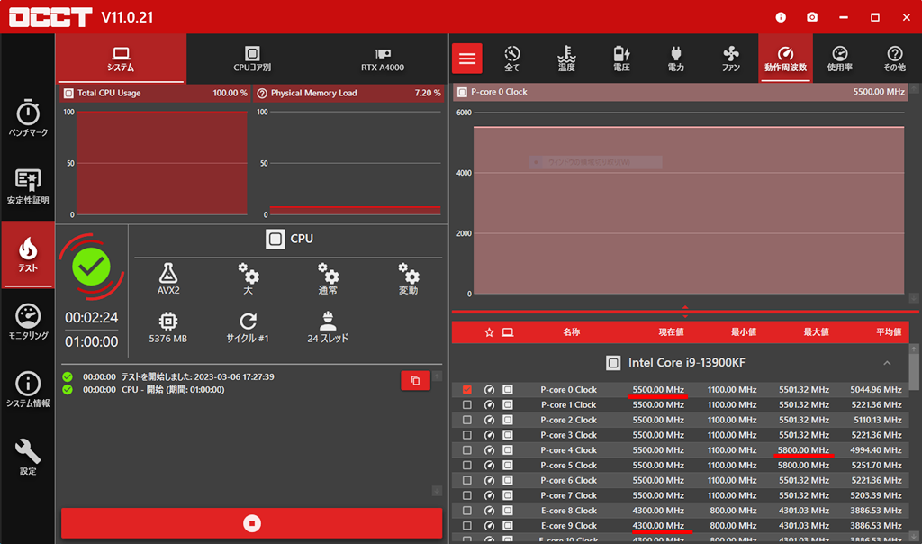Open the 安定性証明 stability certificate section

[28, 186]
